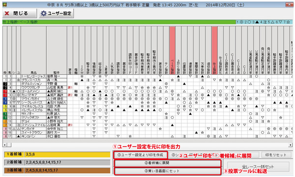Image resolution: width=295 pixels, height=177 pixels.
Task: Select horse マジックポスト in row 12
Action: click(x=33, y=118)
